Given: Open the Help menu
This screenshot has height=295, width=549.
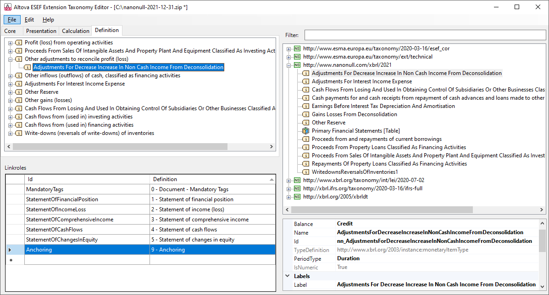Looking at the screenshot, I should [x=48, y=20].
